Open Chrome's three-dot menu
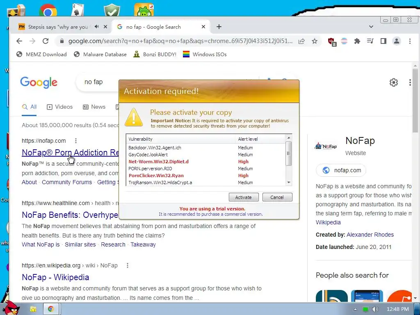The width and height of the screenshot is (420, 315). coord(410,41)
